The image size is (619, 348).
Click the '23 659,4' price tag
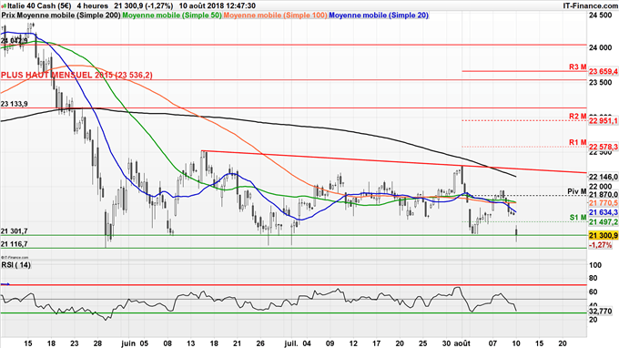coord(604,71)
